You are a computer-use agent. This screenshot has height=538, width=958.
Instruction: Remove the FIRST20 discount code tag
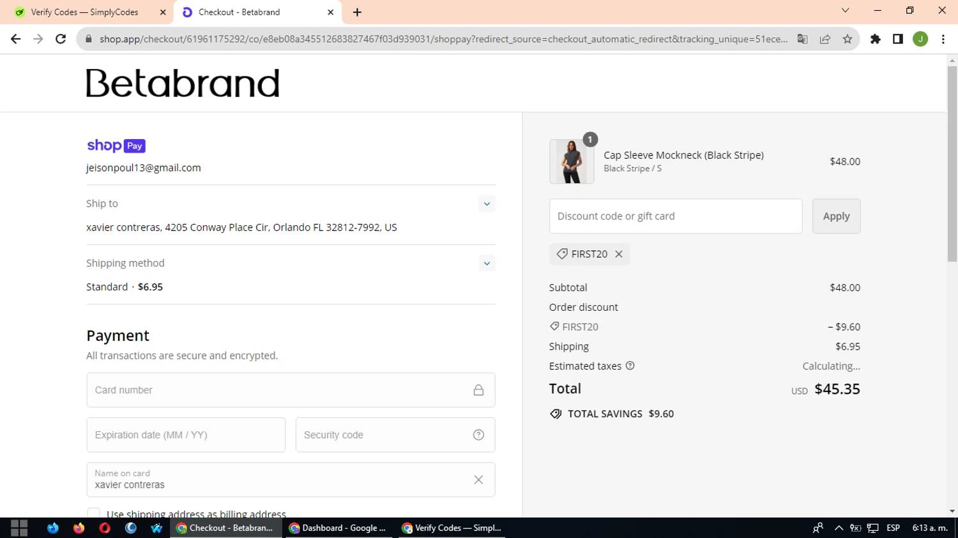pyautogui.click(x=619, y=254)
